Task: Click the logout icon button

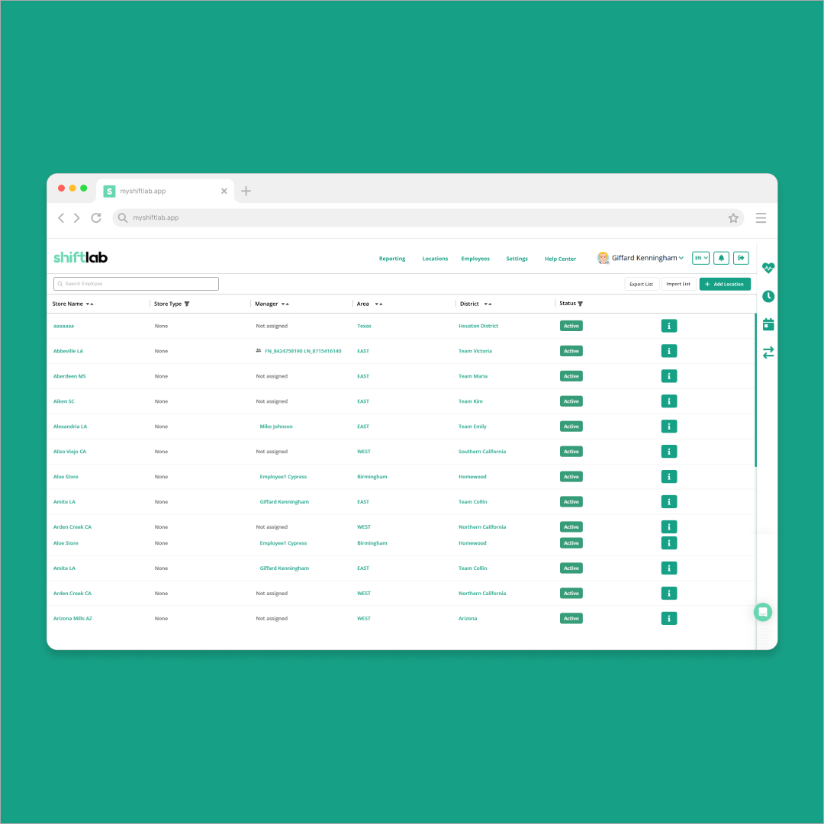Action: (741, 258)
